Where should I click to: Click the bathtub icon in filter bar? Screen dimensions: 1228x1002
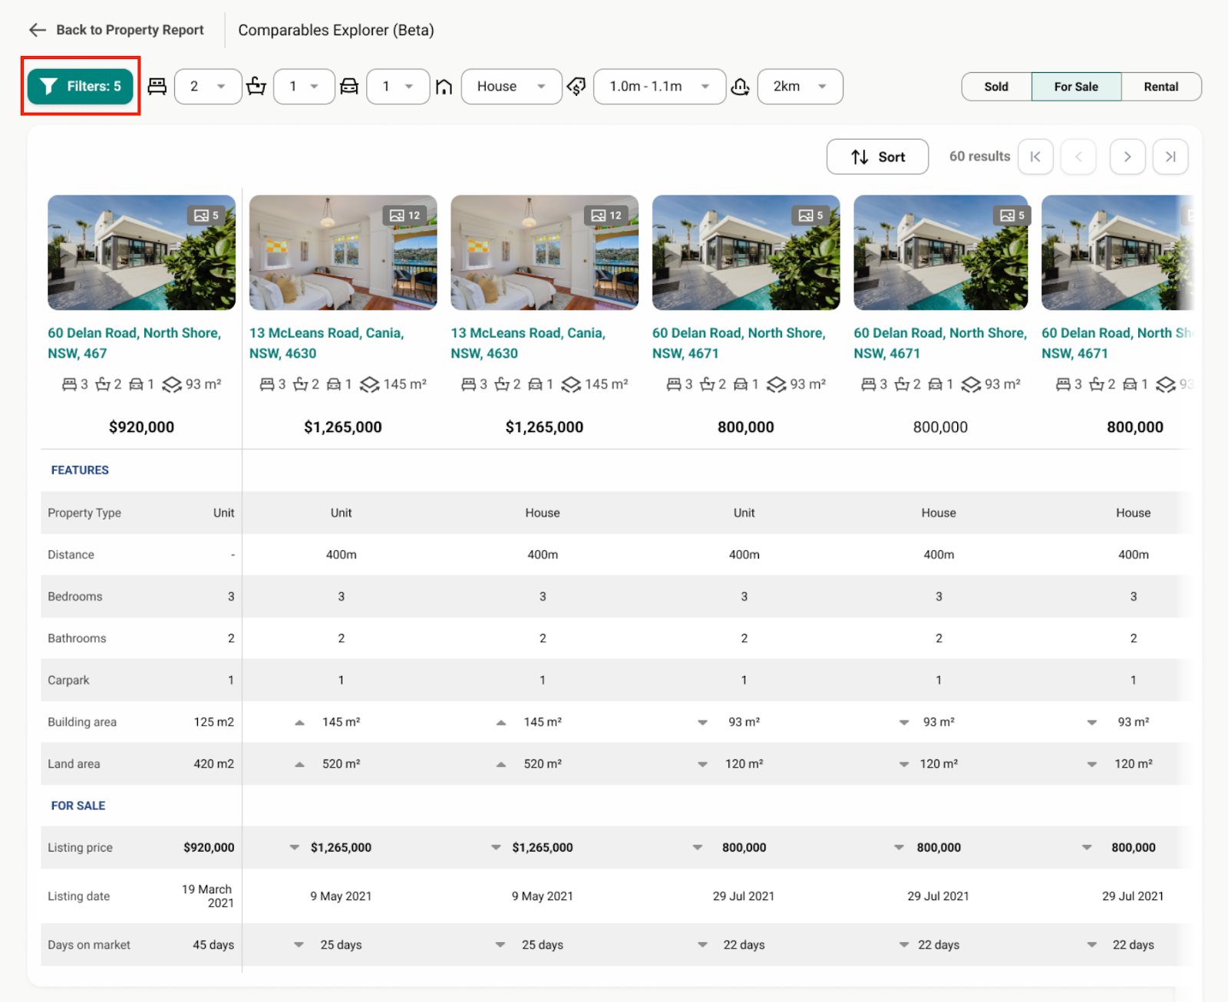pos(256,86)
